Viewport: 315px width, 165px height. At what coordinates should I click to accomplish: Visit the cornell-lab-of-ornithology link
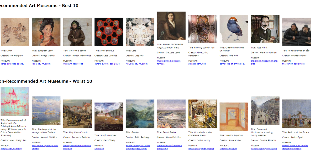pyautogui.click(x=232, y=64)
